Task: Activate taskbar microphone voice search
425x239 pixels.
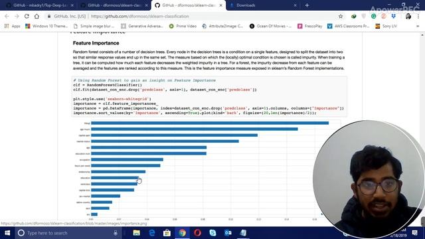Action: pos(116,233)
